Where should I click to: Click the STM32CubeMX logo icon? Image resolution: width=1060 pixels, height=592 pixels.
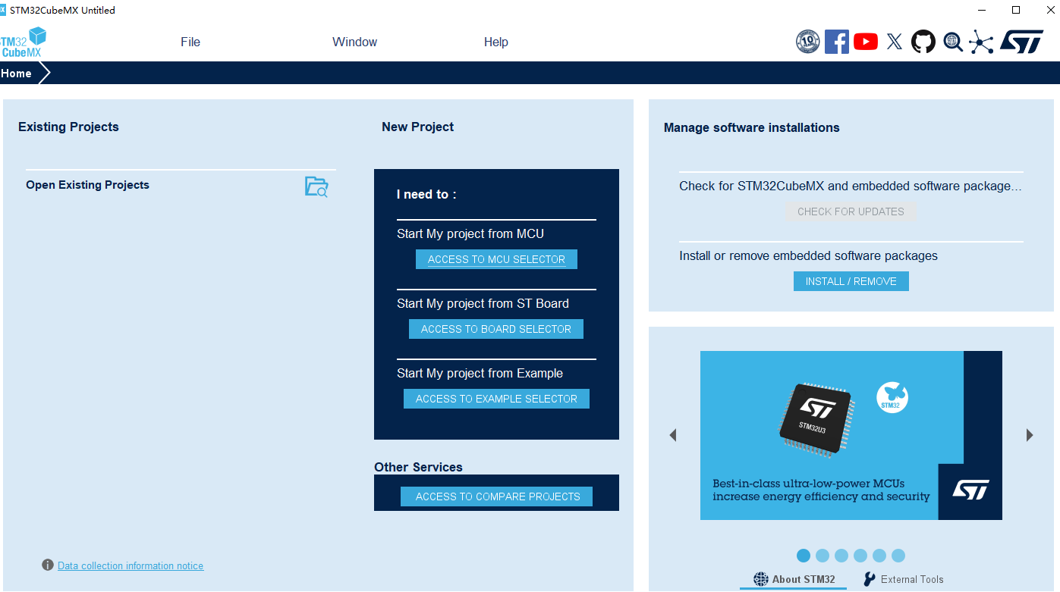click(x=23, y=42)
